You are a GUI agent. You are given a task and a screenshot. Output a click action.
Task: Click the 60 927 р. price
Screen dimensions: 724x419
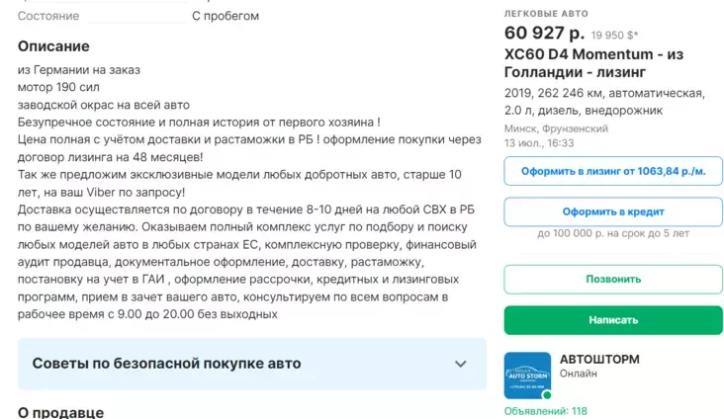(x=544, y=33)
